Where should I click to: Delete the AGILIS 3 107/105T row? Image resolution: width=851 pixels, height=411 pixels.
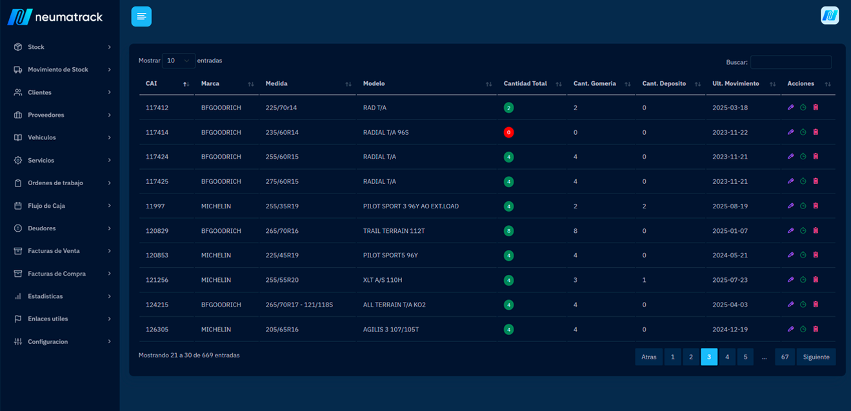click(816, 329)
